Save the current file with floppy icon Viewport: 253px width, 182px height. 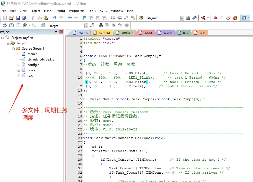[x=18, y=18]
